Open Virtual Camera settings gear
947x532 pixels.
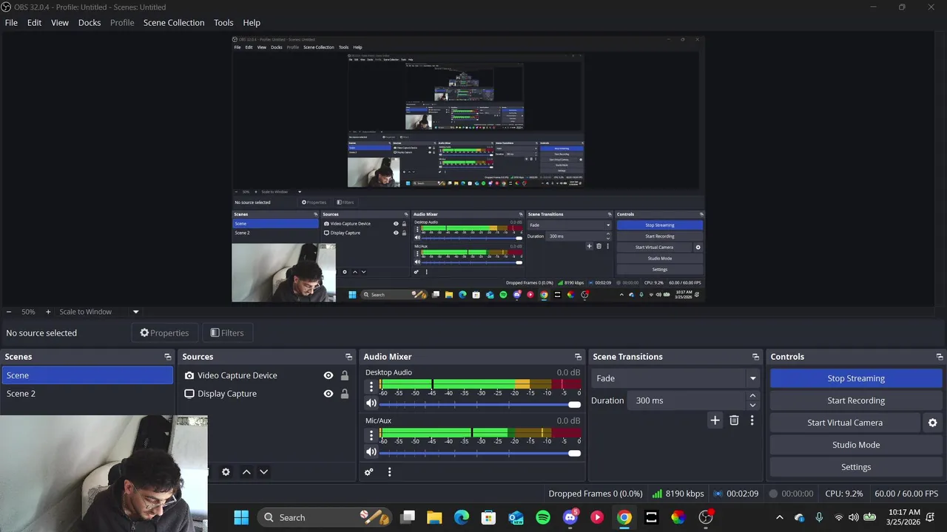tap(932, 423)
